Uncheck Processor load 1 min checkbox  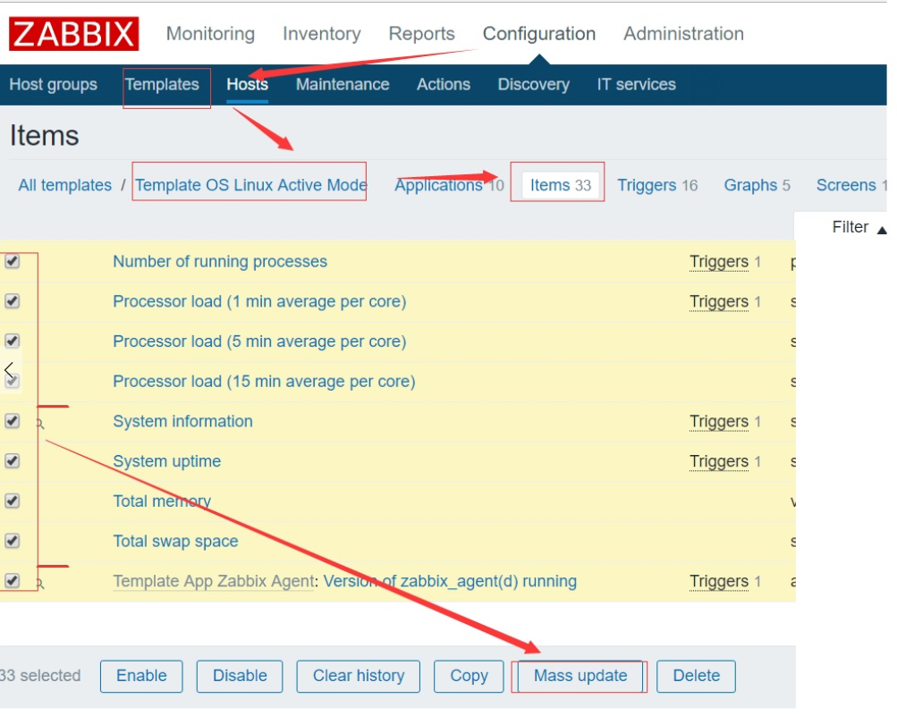[x=12, y=301]
